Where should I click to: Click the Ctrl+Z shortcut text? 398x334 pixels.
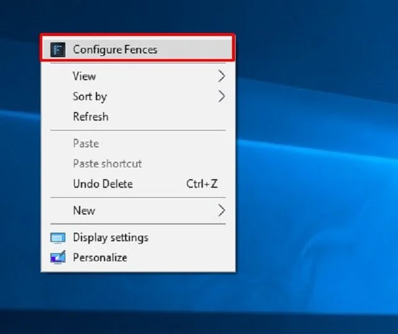pyautogui.click(x=202, y=183)
